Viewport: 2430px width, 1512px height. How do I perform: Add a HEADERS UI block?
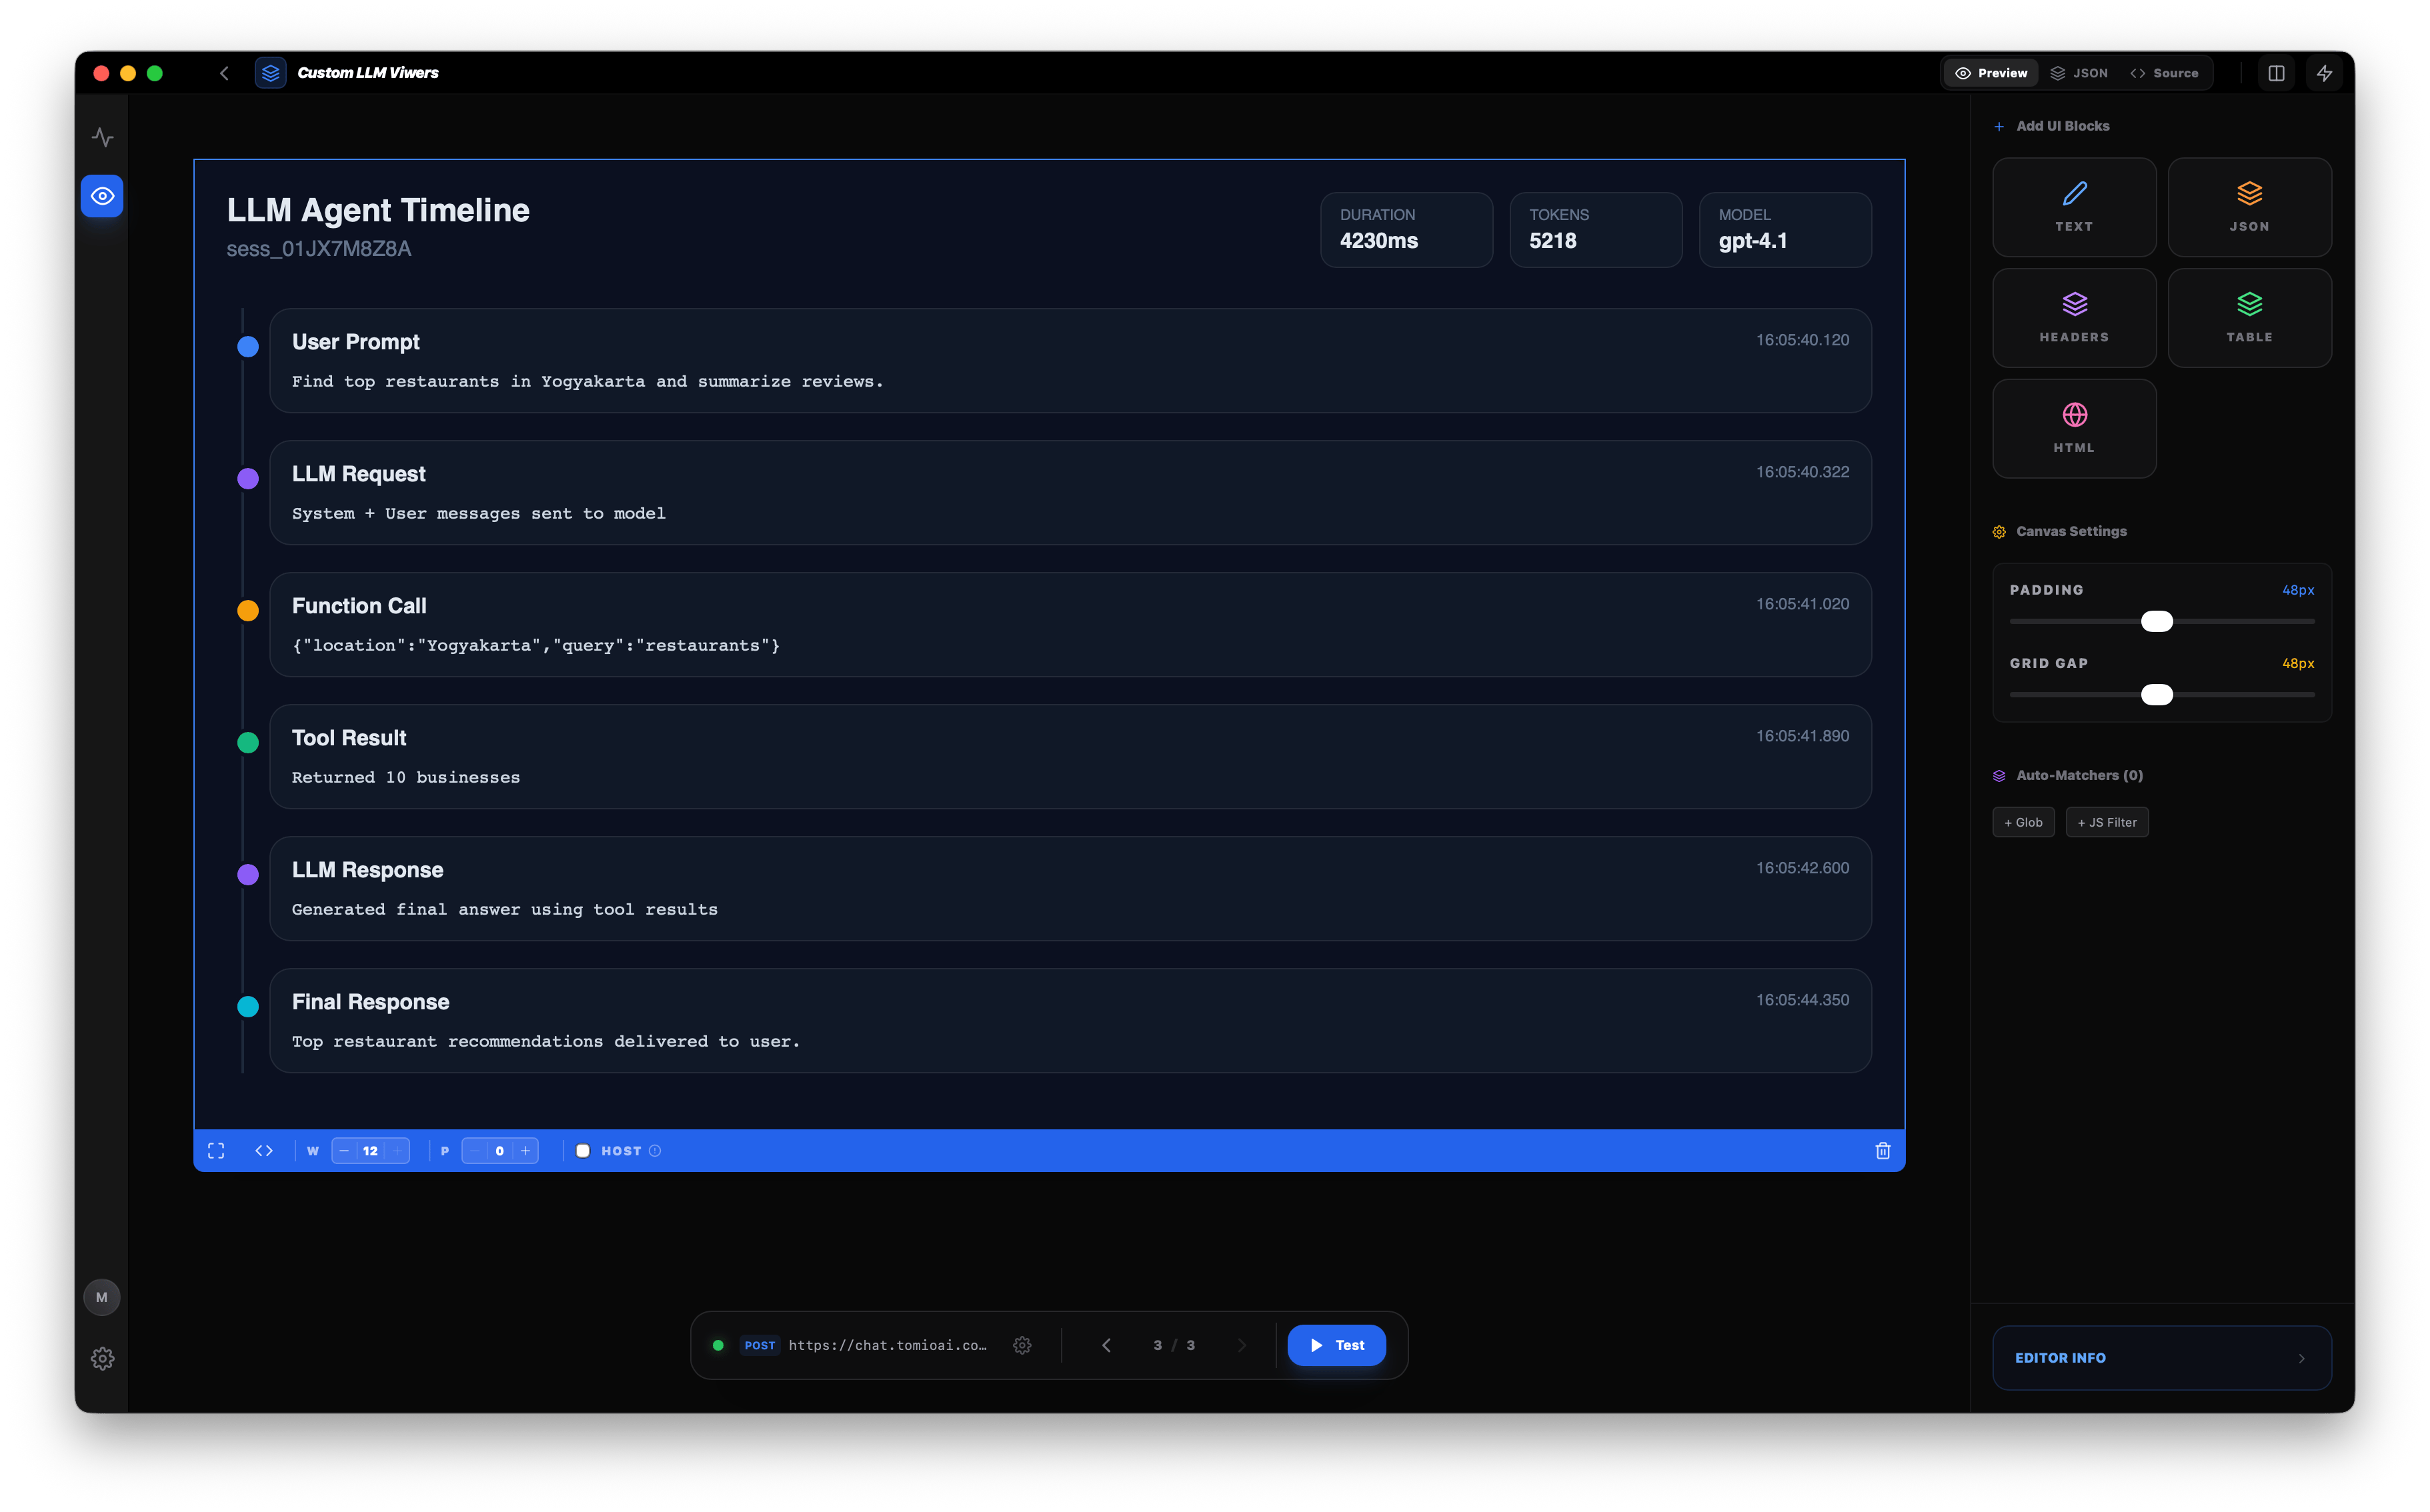tap(2074, 318)
